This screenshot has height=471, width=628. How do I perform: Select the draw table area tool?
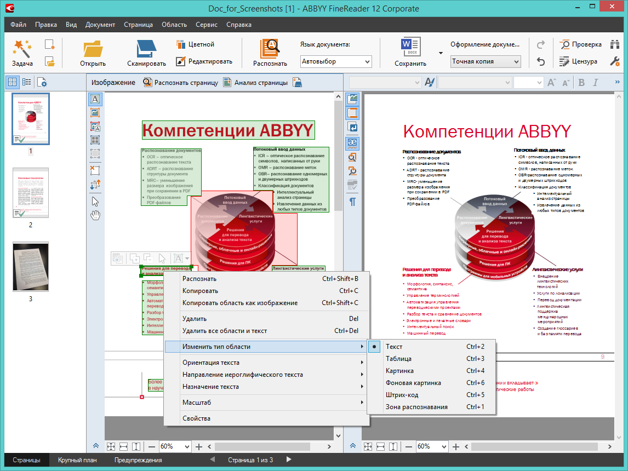click(95, 140)
